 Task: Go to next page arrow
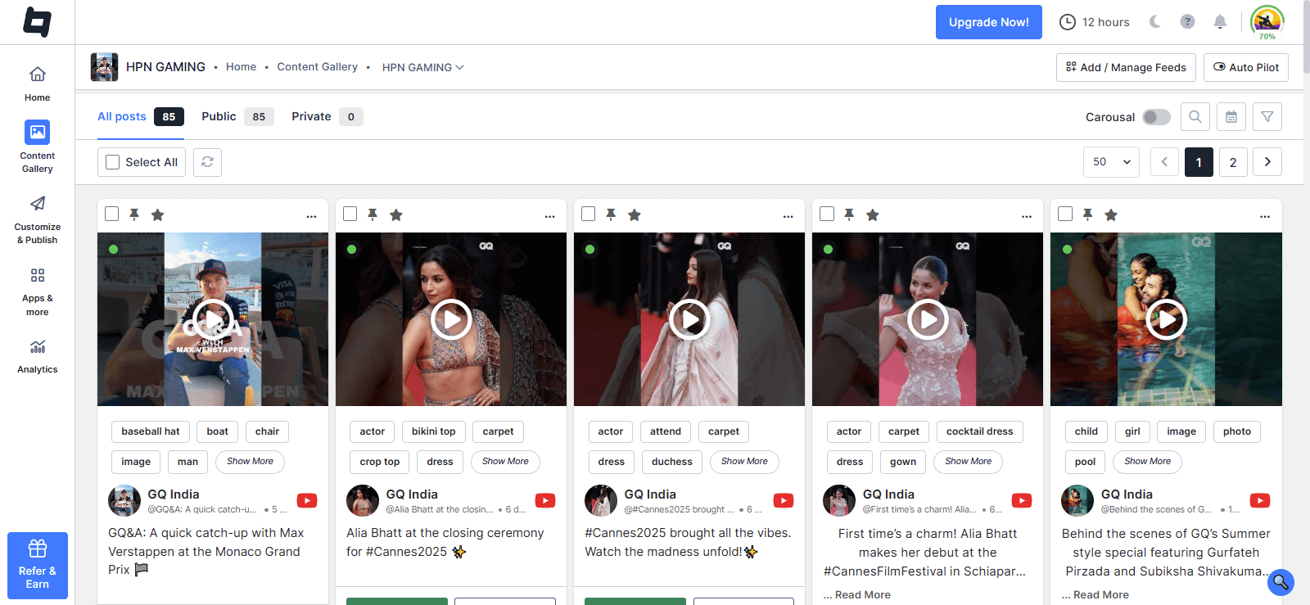tap(1267, 162)
